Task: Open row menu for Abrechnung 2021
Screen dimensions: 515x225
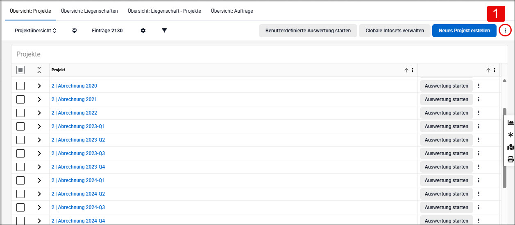Action: coord(479,99)
